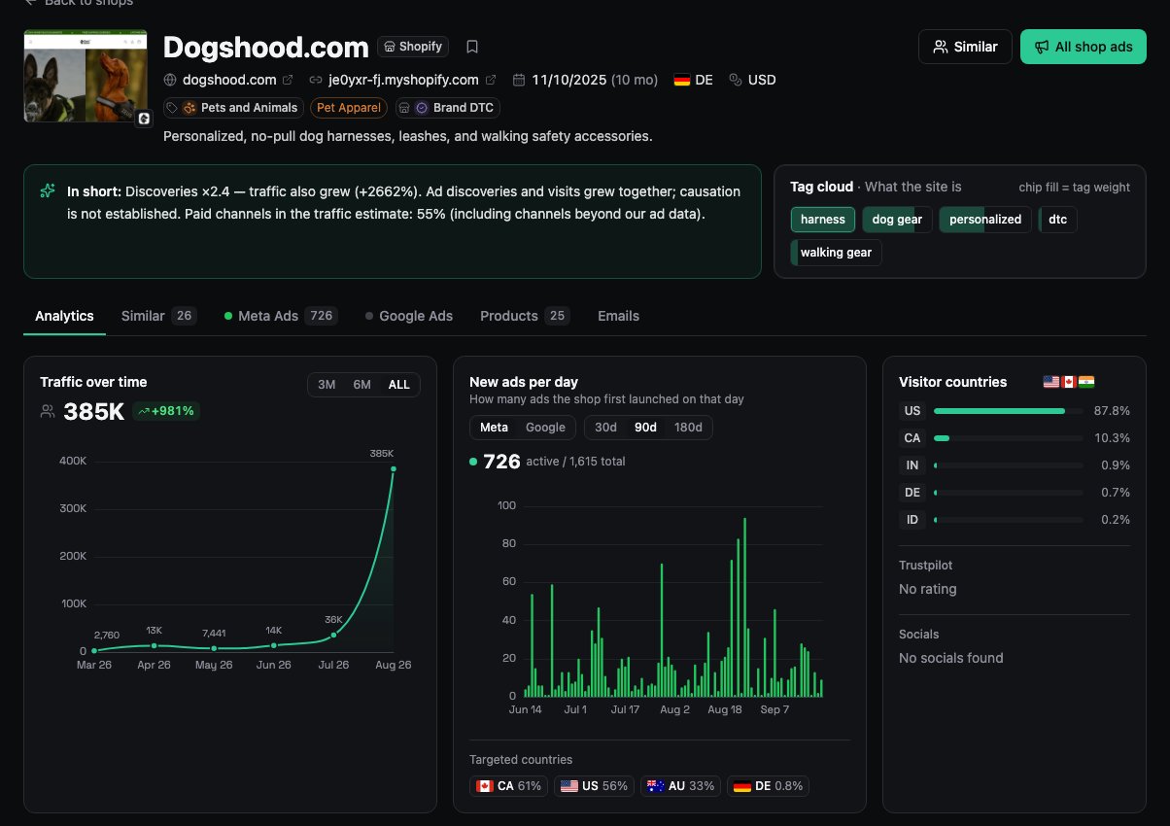Click the harness tag chip
The width and height of the screenshot is (1170, 826).
[x=823, y=220]
